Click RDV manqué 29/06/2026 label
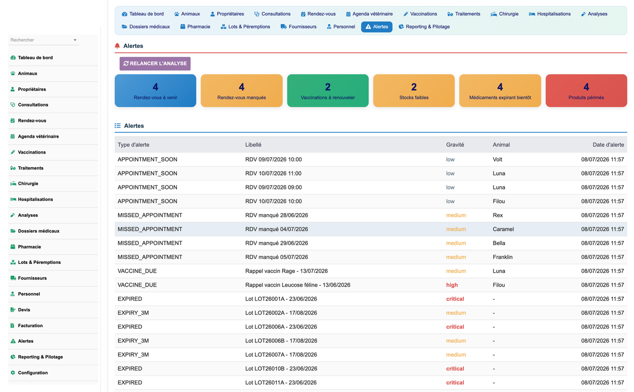Viewport: 634px width, 392px height. pyautogui.click(x=277, y=243)
